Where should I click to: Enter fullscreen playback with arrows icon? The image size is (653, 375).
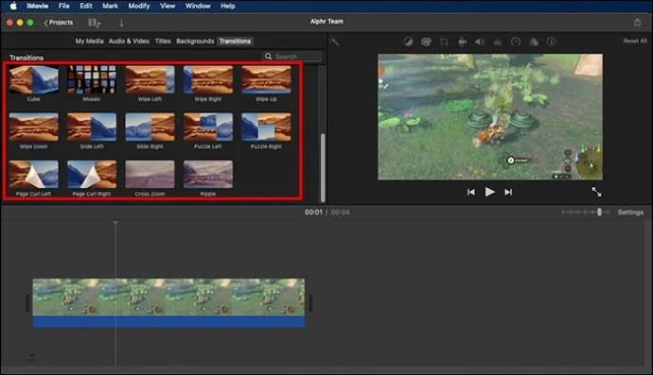point(596,192)
